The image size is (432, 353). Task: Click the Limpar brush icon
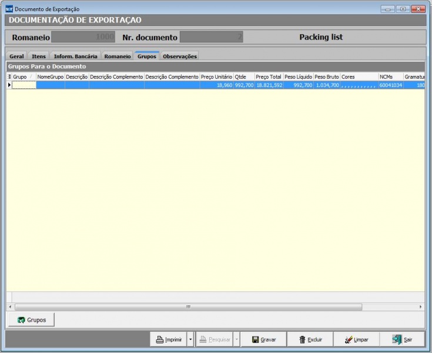pyautogui.click(x=349, y=339)
